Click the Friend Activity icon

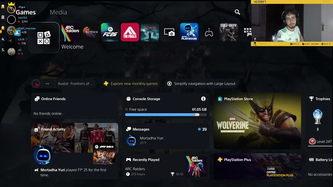click(37, 129)
